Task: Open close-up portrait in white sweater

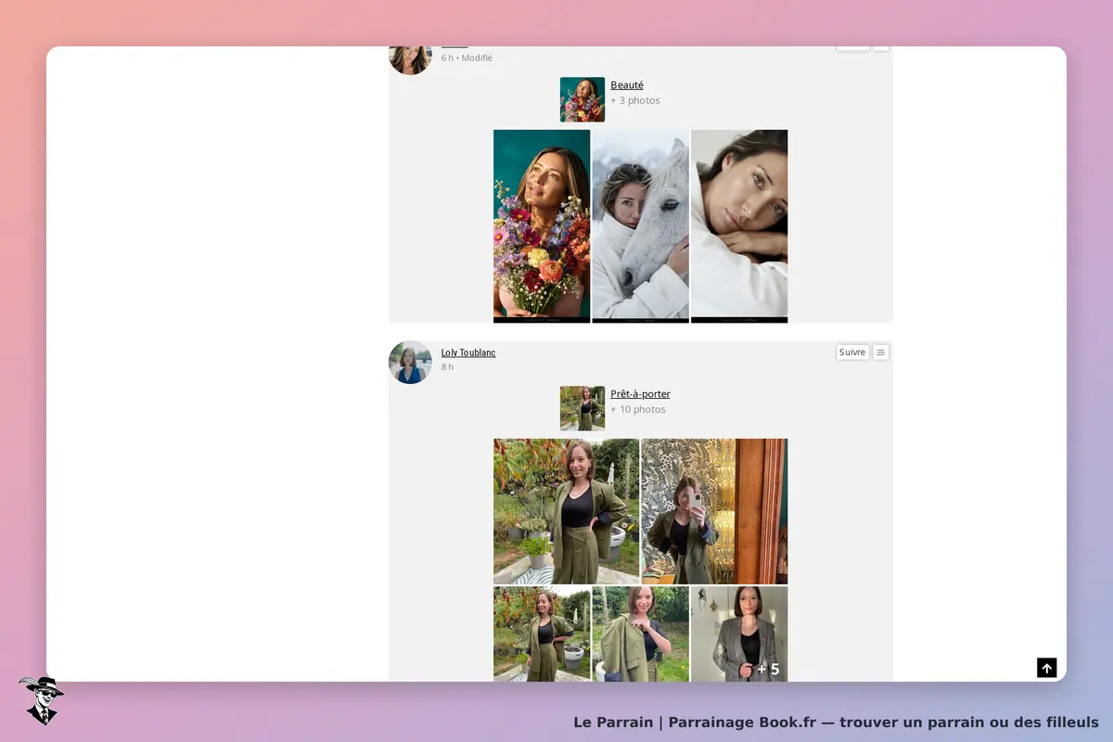Action: 739,226
